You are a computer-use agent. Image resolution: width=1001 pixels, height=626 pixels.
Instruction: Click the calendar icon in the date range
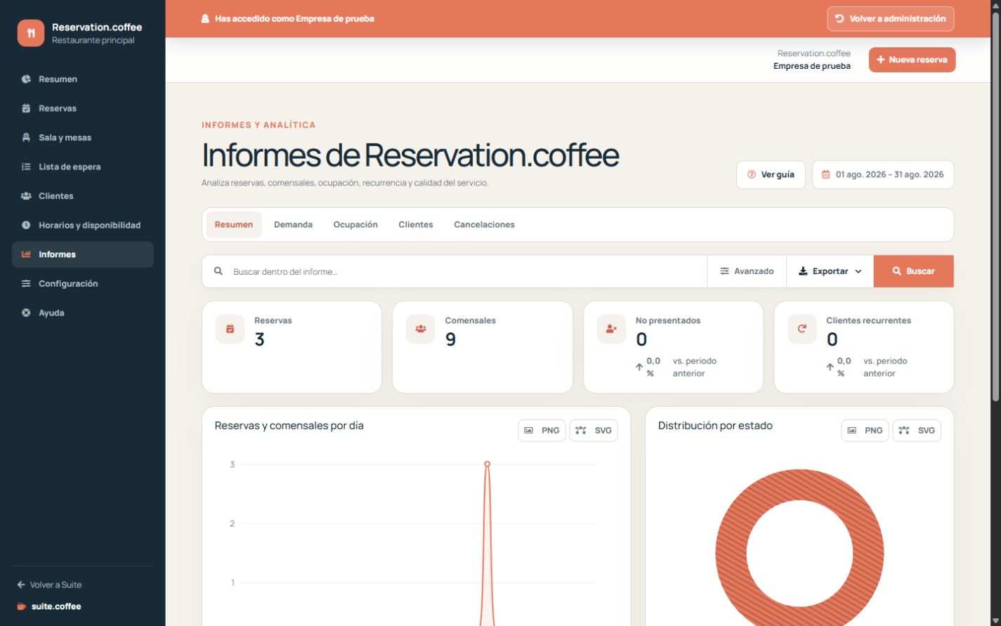(x=826, y=174)
